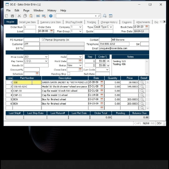Click the Resale ID input field
169x169 pixels.
coord(36,65)
